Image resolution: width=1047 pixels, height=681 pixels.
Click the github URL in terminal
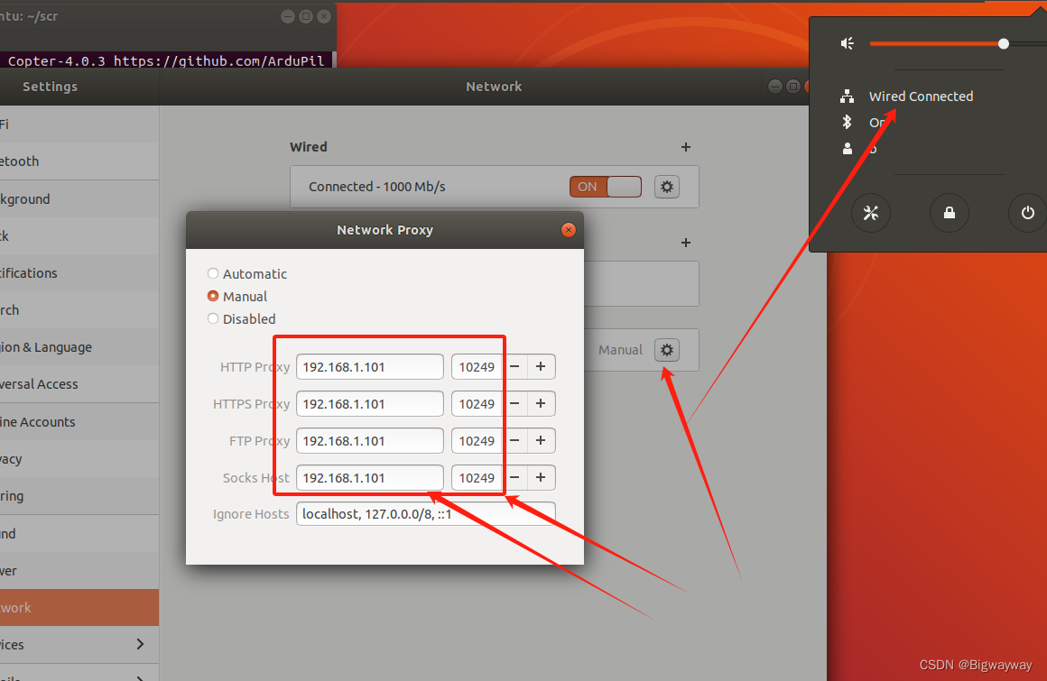pos(218,60)
